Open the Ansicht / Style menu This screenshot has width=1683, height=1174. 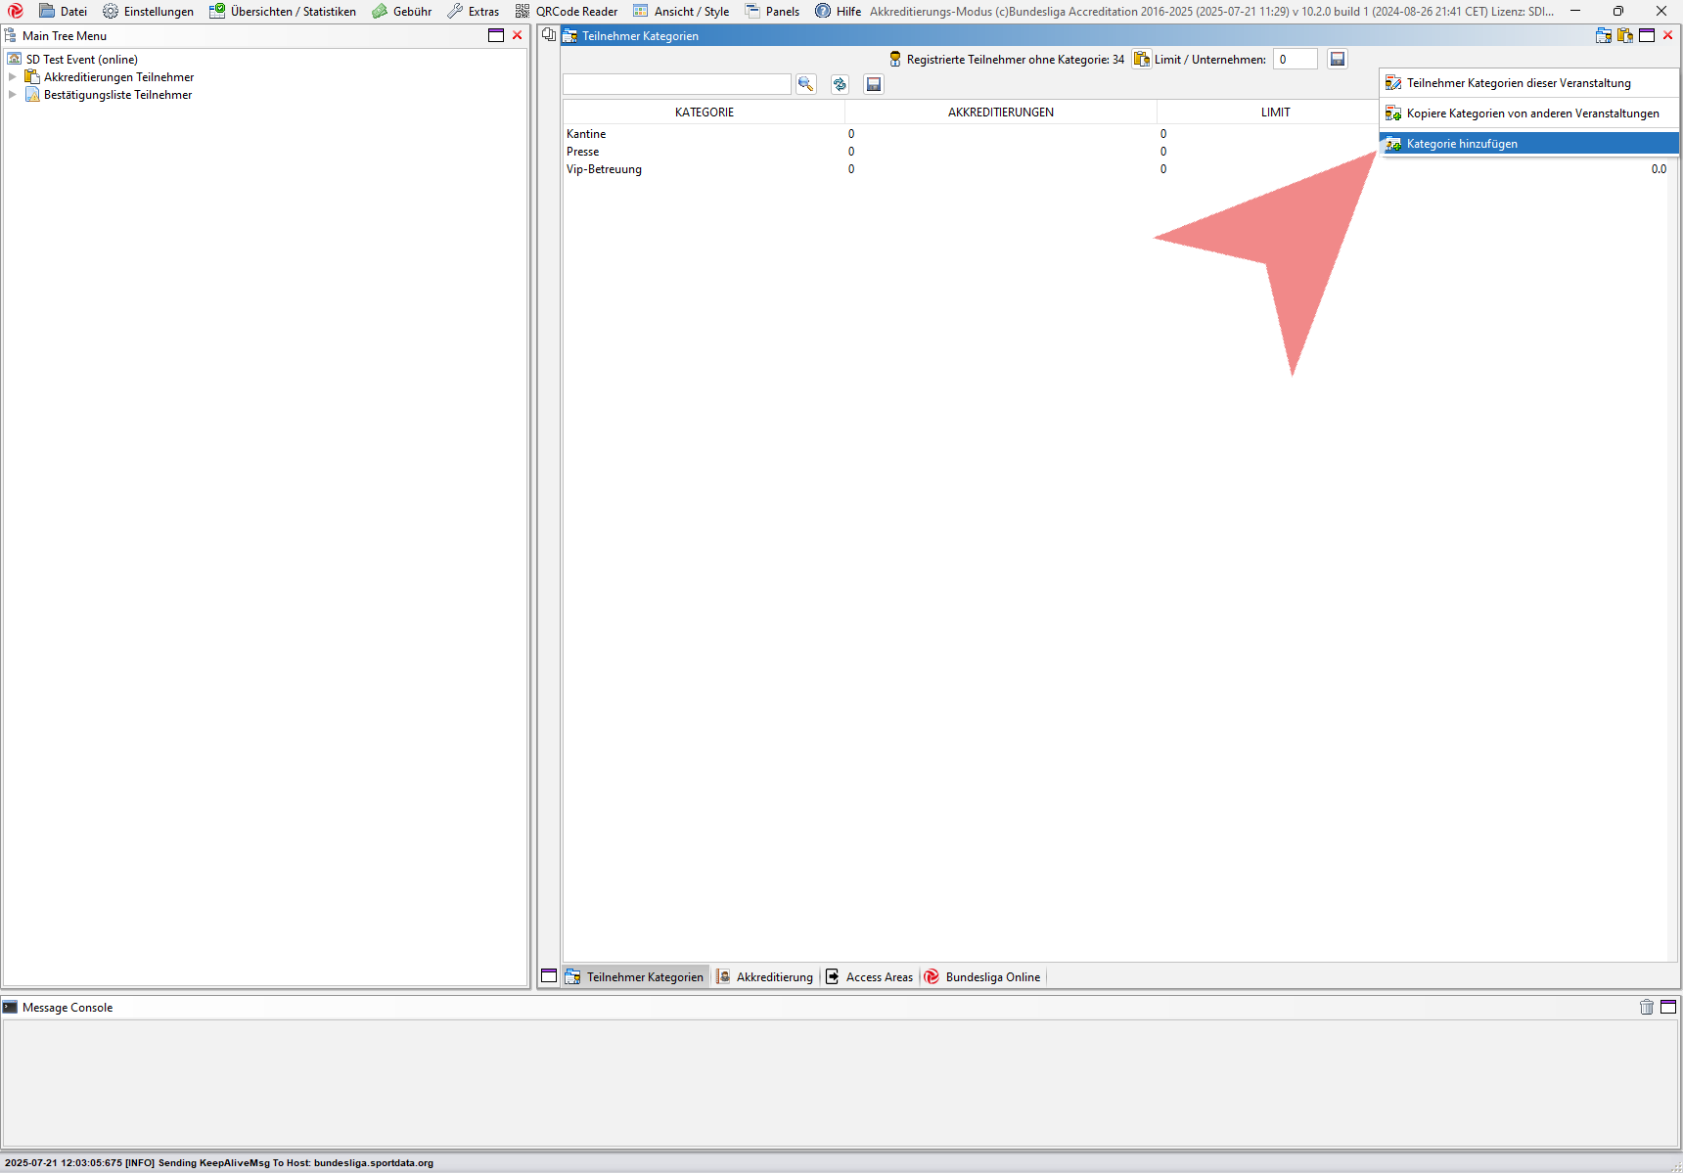[x=681, y=12]
